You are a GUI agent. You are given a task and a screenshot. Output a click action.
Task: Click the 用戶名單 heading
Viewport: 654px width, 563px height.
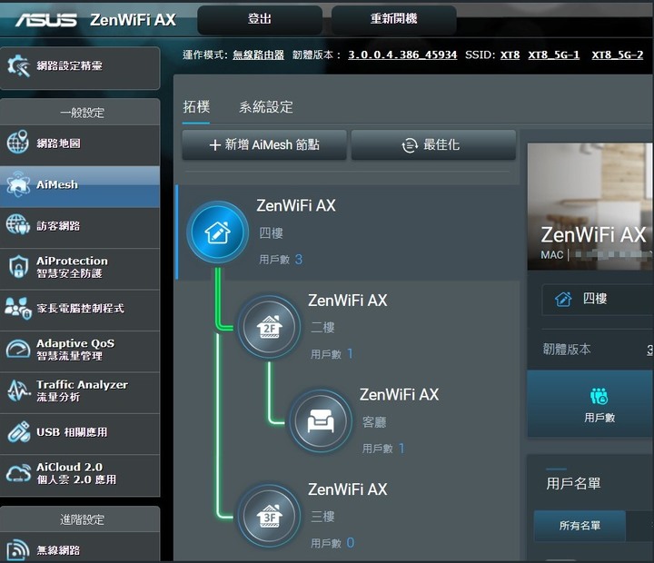573,484
